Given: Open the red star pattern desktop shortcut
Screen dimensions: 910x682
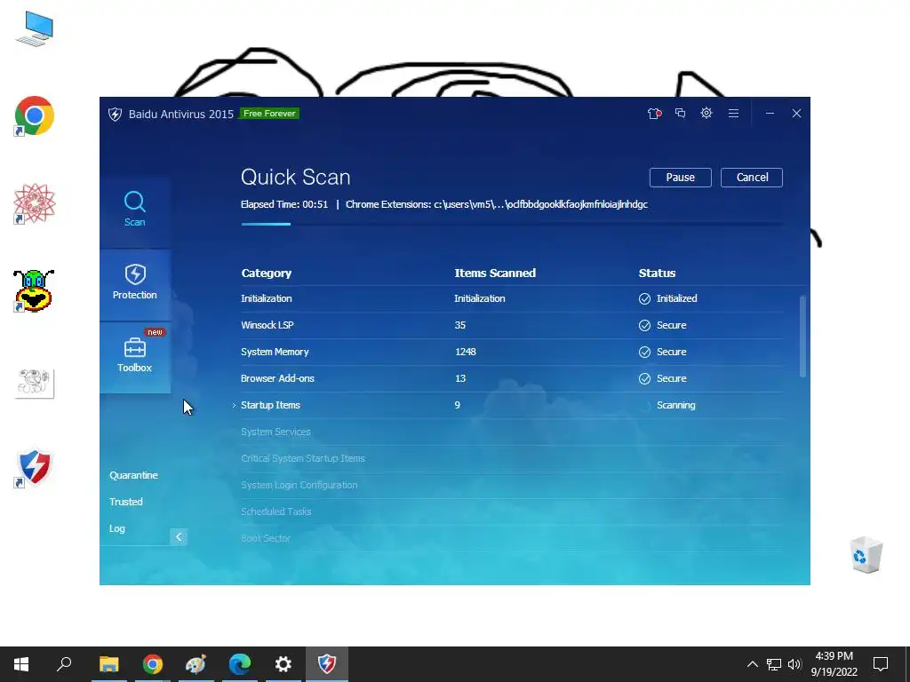Looking at the screenshot, I should [x=35, y=203].
